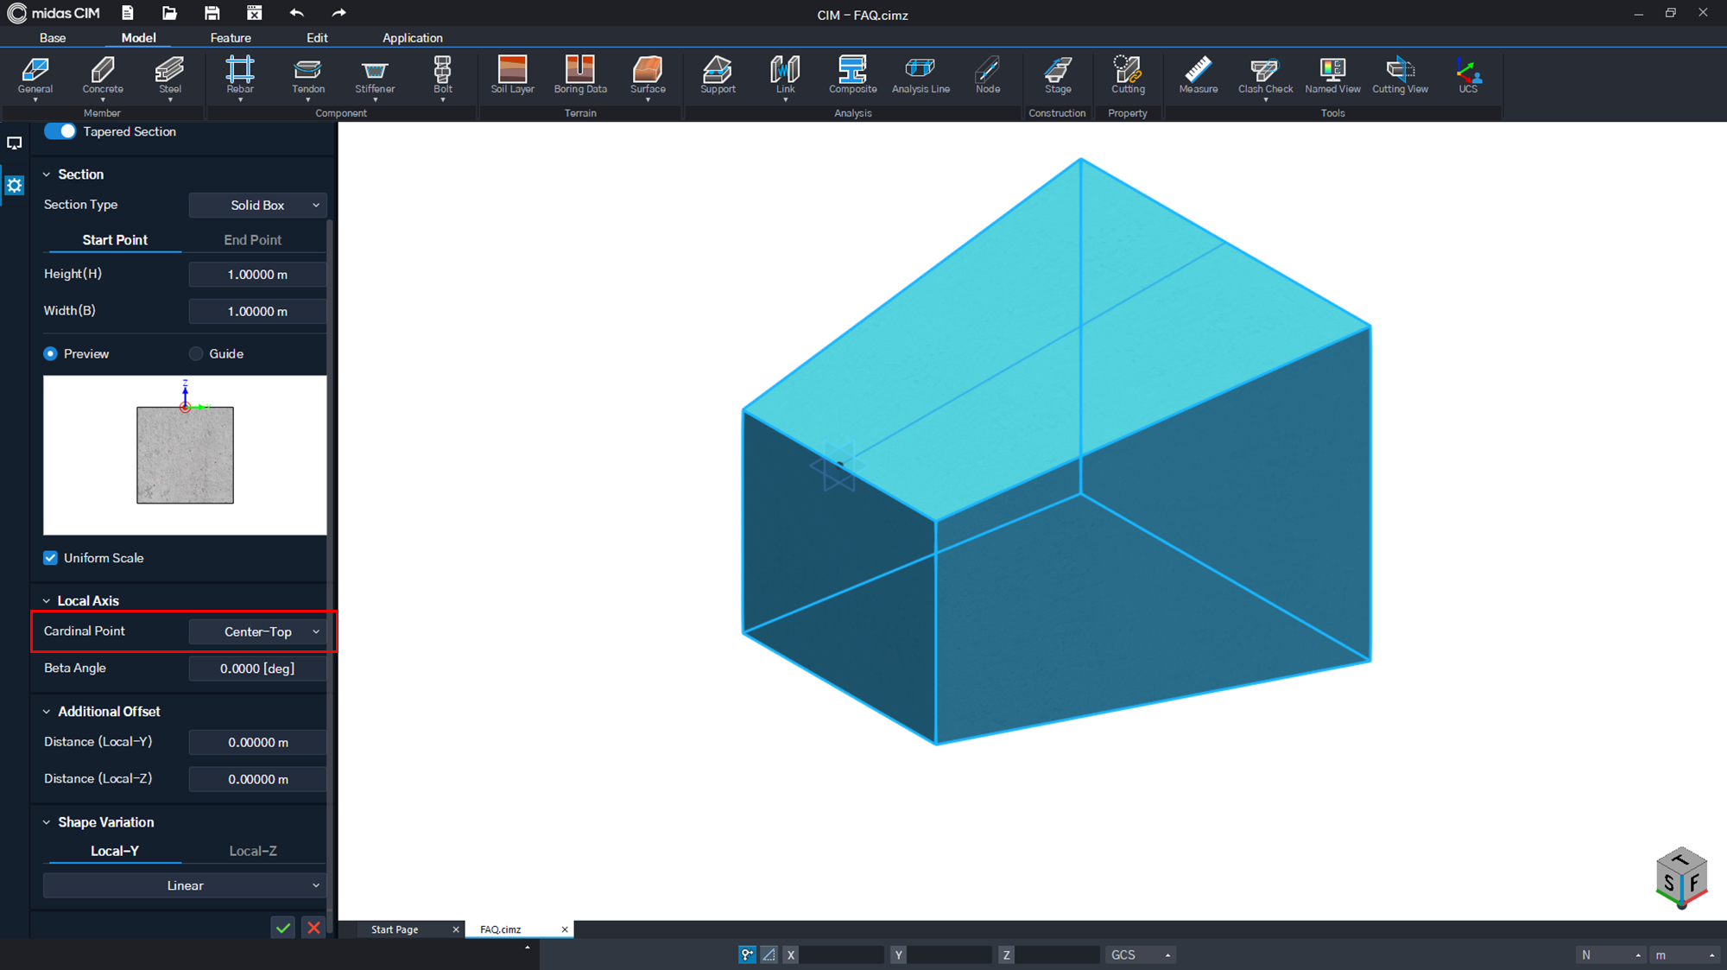Open the construction Stage tool

click(x=1058, y=75)
